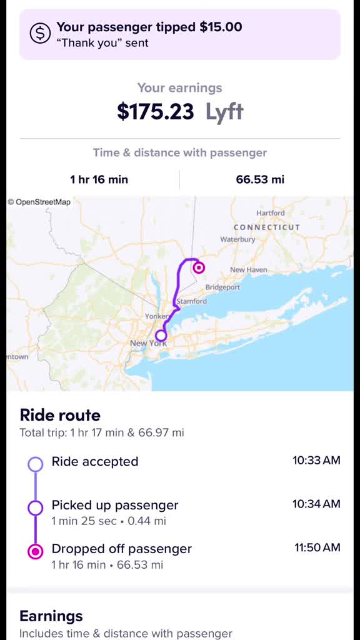Open the OpenStreetMap attribution link
Viewport: 360px width, 640px height.
pyautogui.click(x=39, y=202)
